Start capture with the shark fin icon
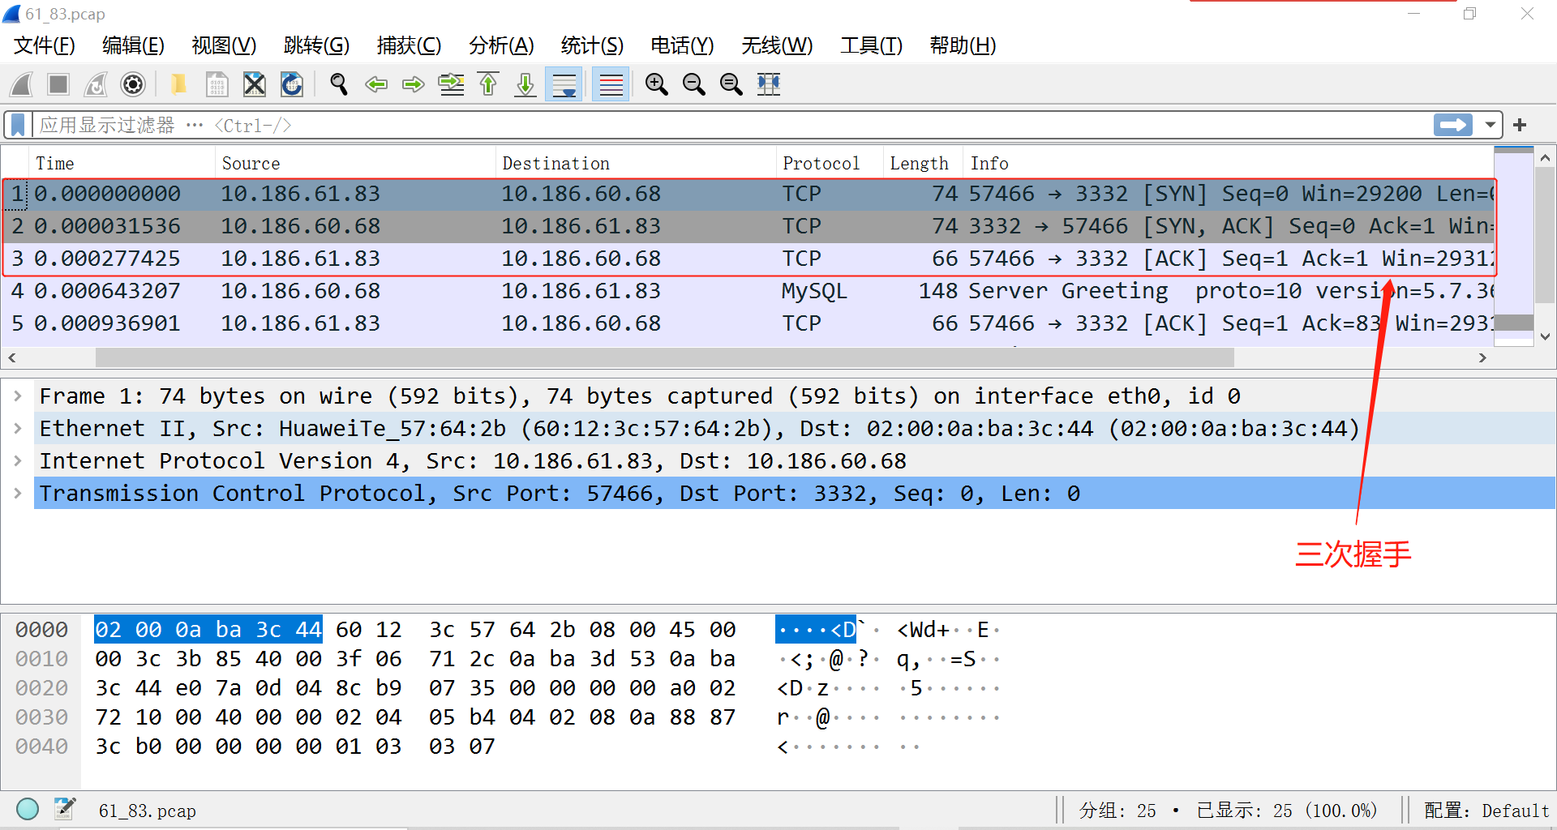This screenshot has width=1557, height=830. point(22,84)
